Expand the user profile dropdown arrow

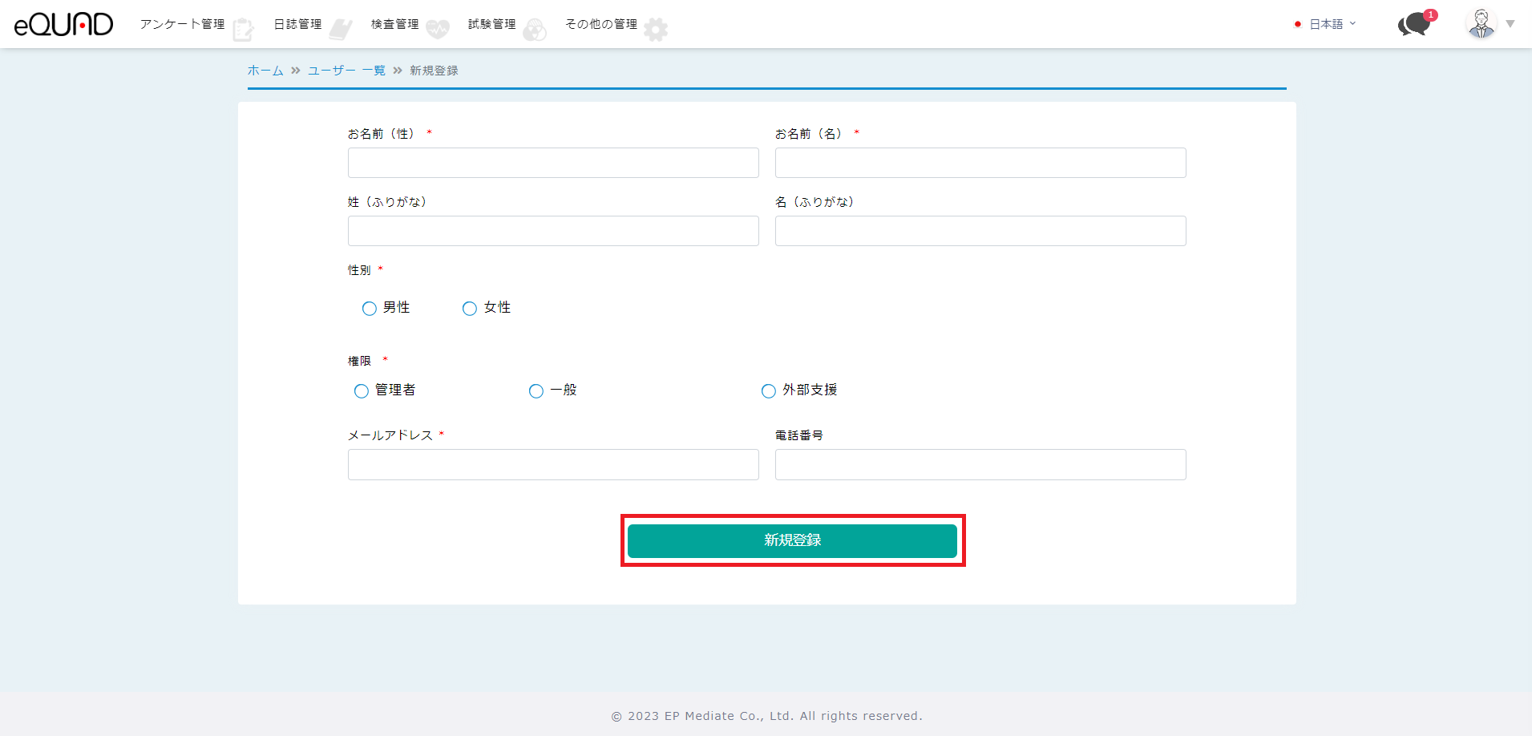(1510, 24)
